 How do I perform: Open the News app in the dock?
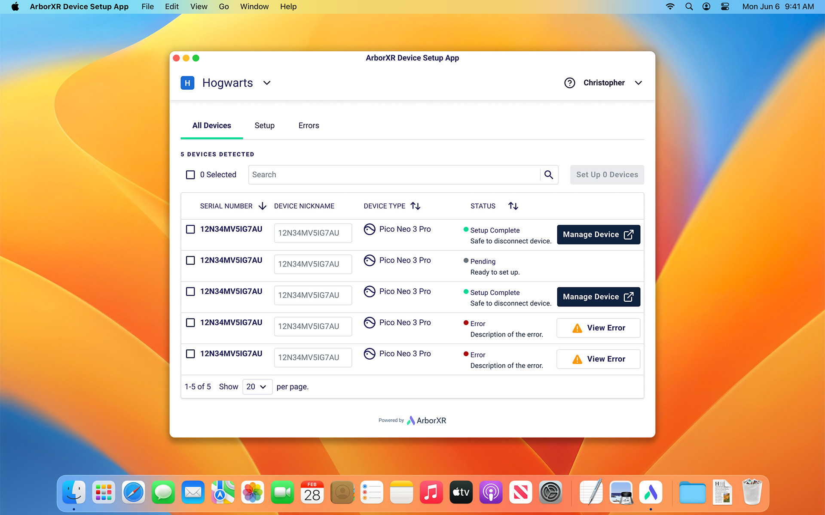pos(521,492)
